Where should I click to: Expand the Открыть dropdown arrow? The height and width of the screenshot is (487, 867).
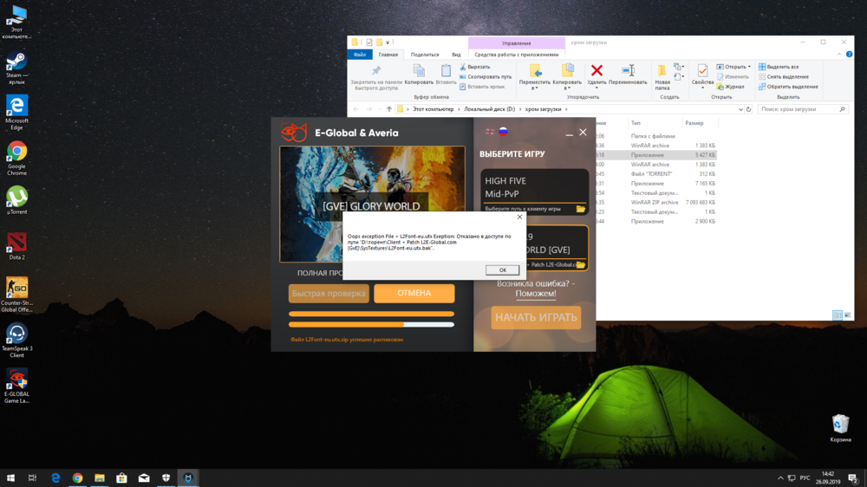(750, 67)
